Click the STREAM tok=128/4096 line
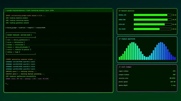This screenshot has width=181, height=101. tap(20, 62)
